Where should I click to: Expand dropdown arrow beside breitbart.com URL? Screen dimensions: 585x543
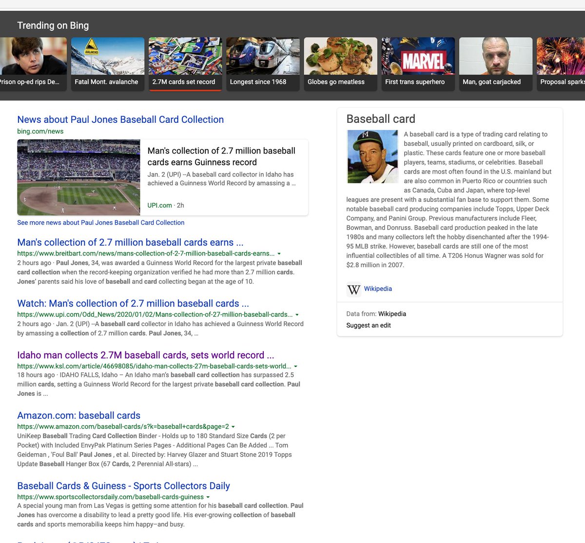279,254
